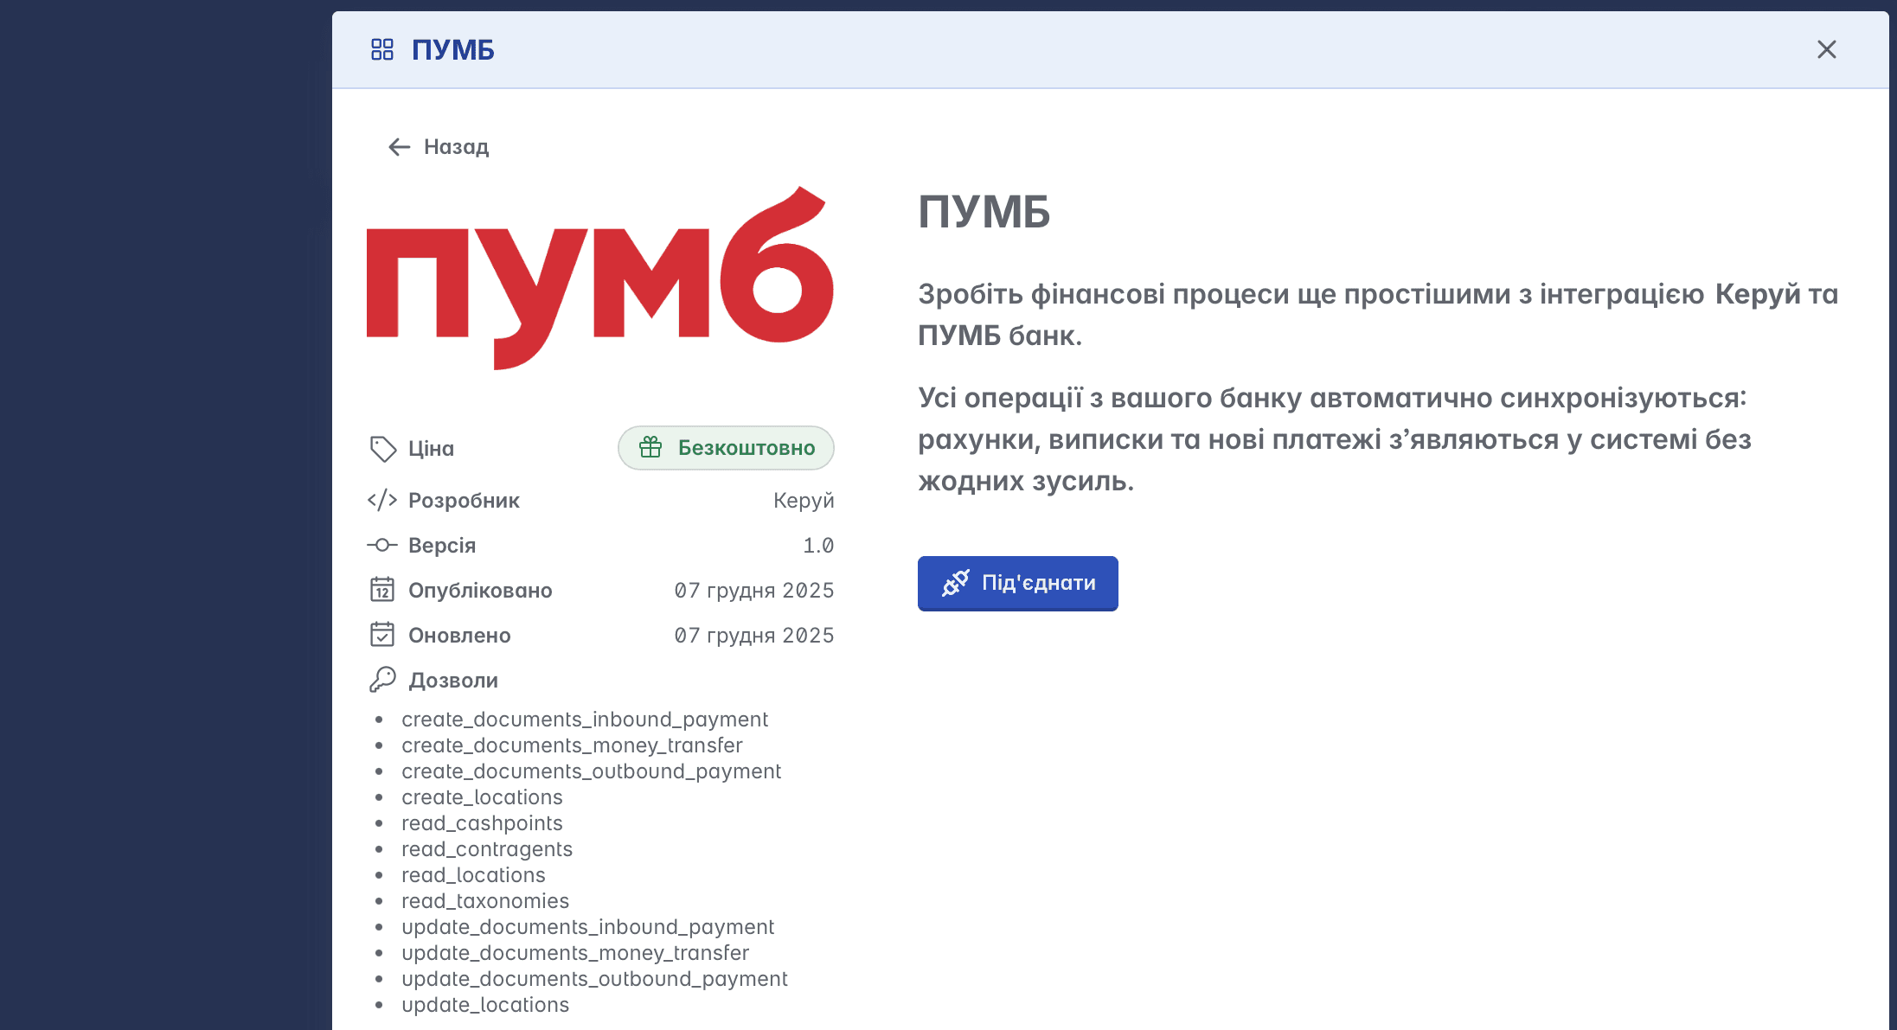Select the create_locations permission entry
The width and height of the screenshot is (1897, 1030).
482,797
